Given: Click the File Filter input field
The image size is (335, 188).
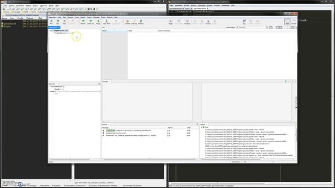Looking at the screenshot, I should (252, 28).
